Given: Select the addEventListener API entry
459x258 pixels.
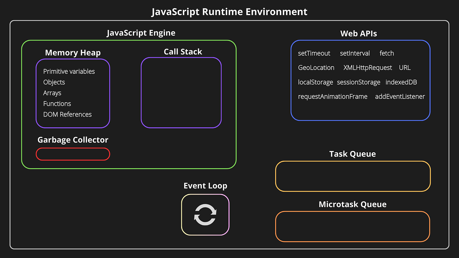Looking at the screenshot, I should click(400, 96).
